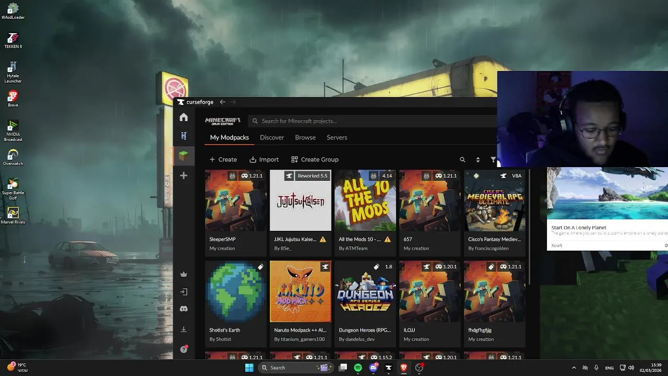Open the Super Battle Golf desktop shortcut
668x376 pixels.
click(13, 190)
